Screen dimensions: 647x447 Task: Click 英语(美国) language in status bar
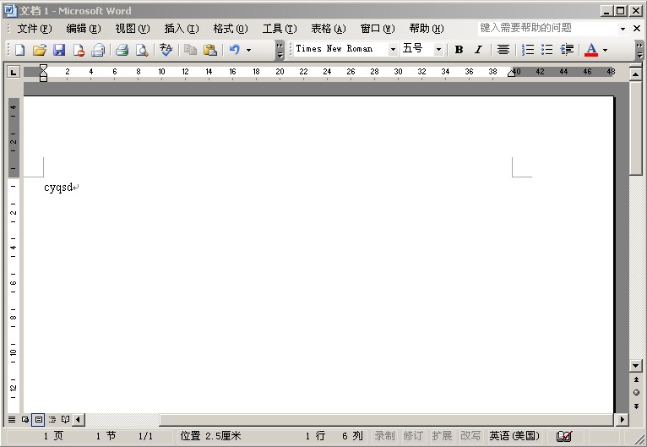pyautogui.click(x=514, y=436)
